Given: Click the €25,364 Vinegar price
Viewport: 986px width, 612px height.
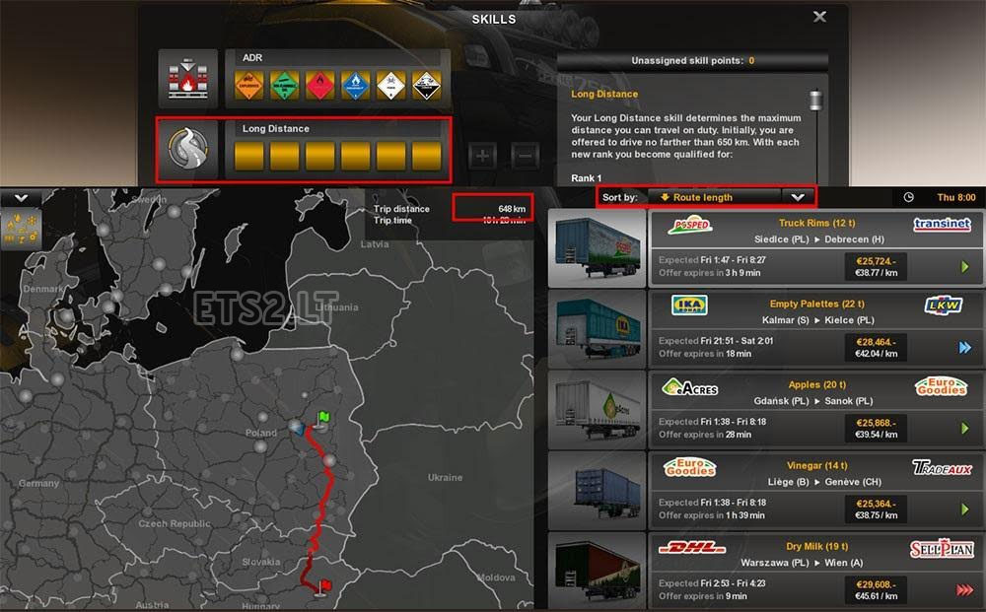Looking at the screenshot, I should pos(876,504).
